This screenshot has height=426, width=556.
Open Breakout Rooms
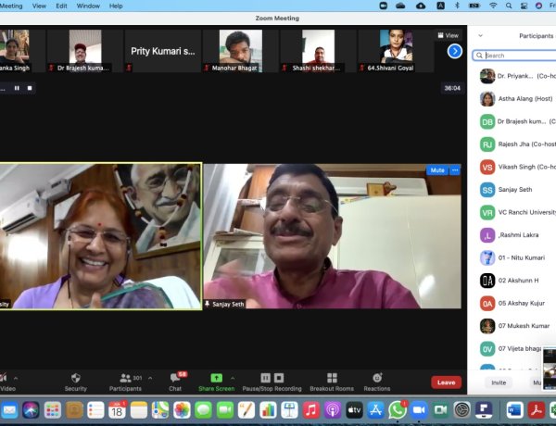(332, 382)
